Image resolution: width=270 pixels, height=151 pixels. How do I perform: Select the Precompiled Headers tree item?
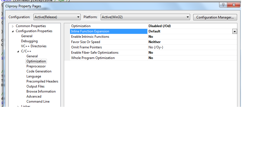click(42, 81)
